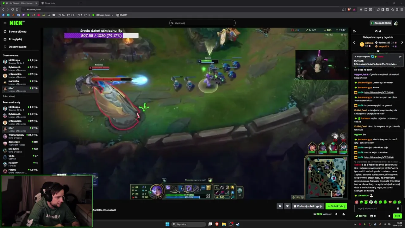Open the Kick hamburger sidebar menu

(x=5, y=23)
